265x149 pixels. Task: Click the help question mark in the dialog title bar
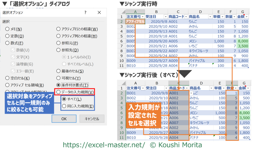point(85,12)
